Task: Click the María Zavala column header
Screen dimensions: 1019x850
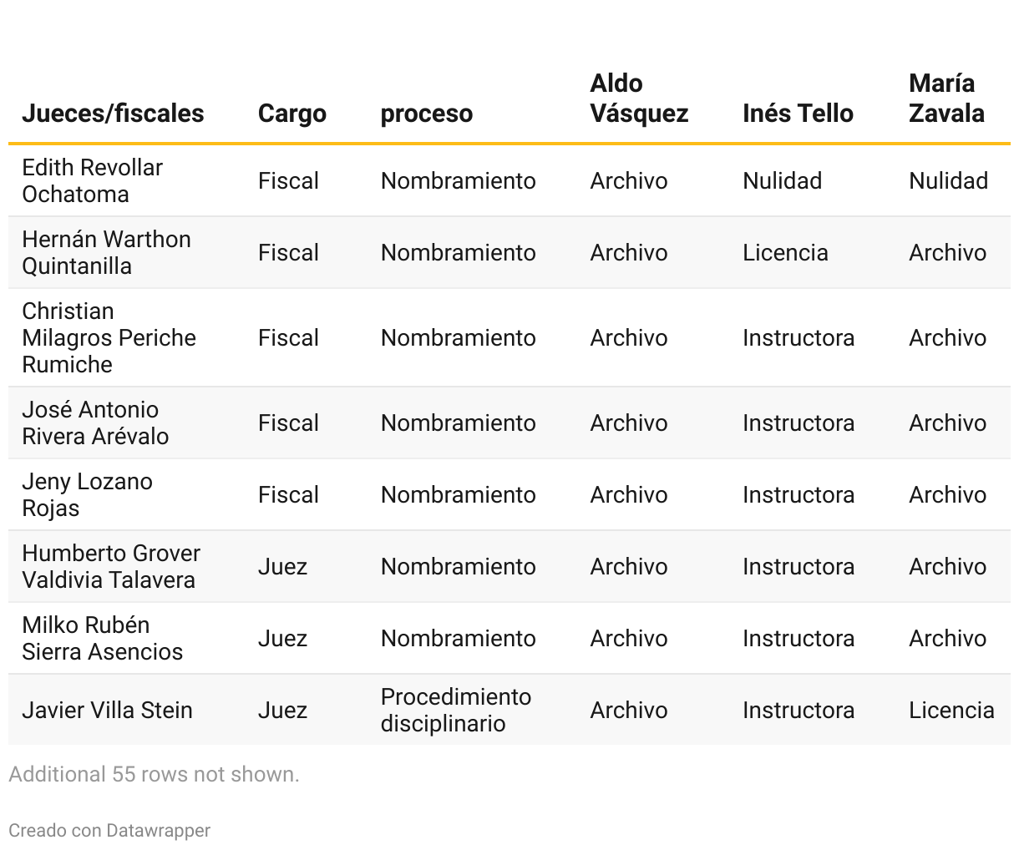Action: [x=946, y=99]
